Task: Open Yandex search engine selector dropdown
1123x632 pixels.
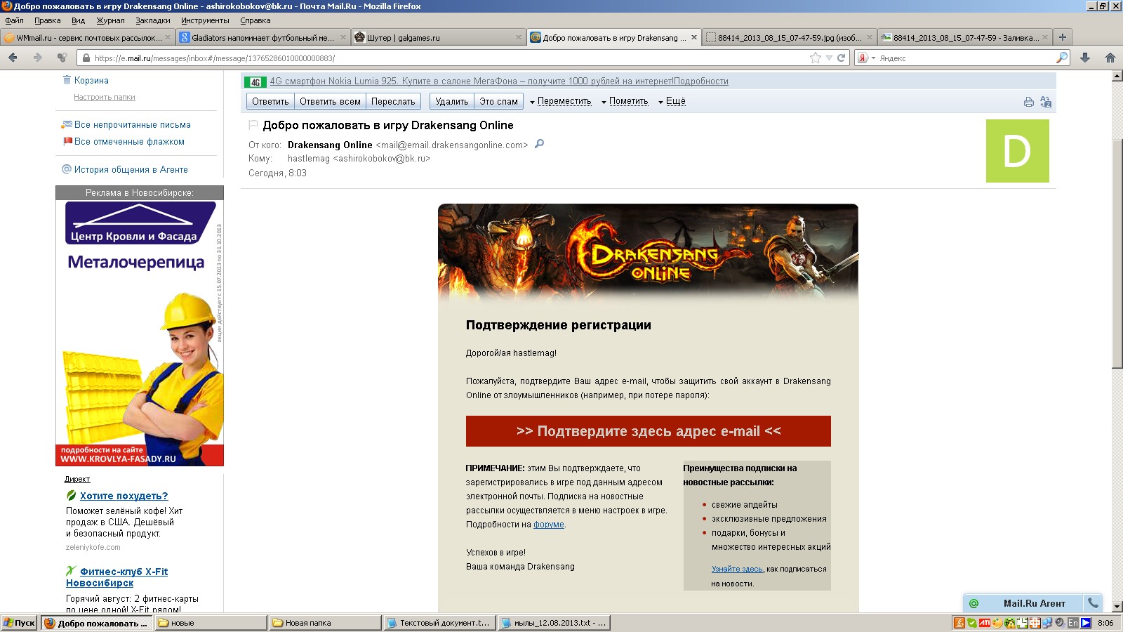Action: 866,58
